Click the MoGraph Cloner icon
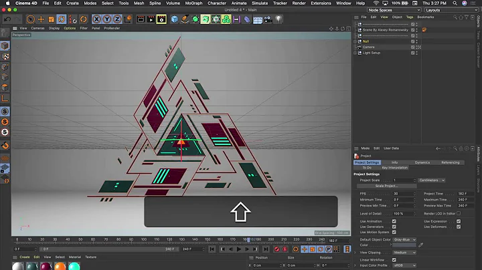 click(x=226, y=19)
